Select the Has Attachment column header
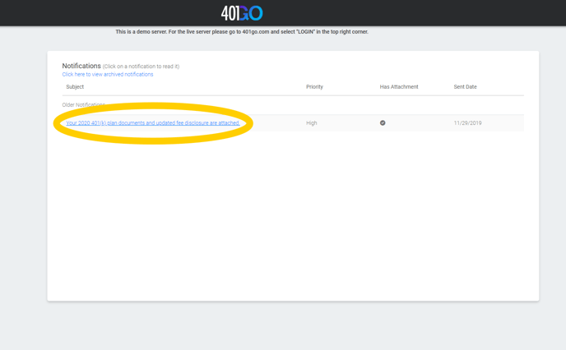The width and height of the screenshot is (566, 350). pyautogui.click(x=399, y=87)
